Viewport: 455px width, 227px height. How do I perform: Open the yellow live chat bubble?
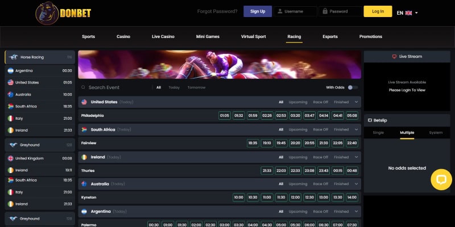441,180
